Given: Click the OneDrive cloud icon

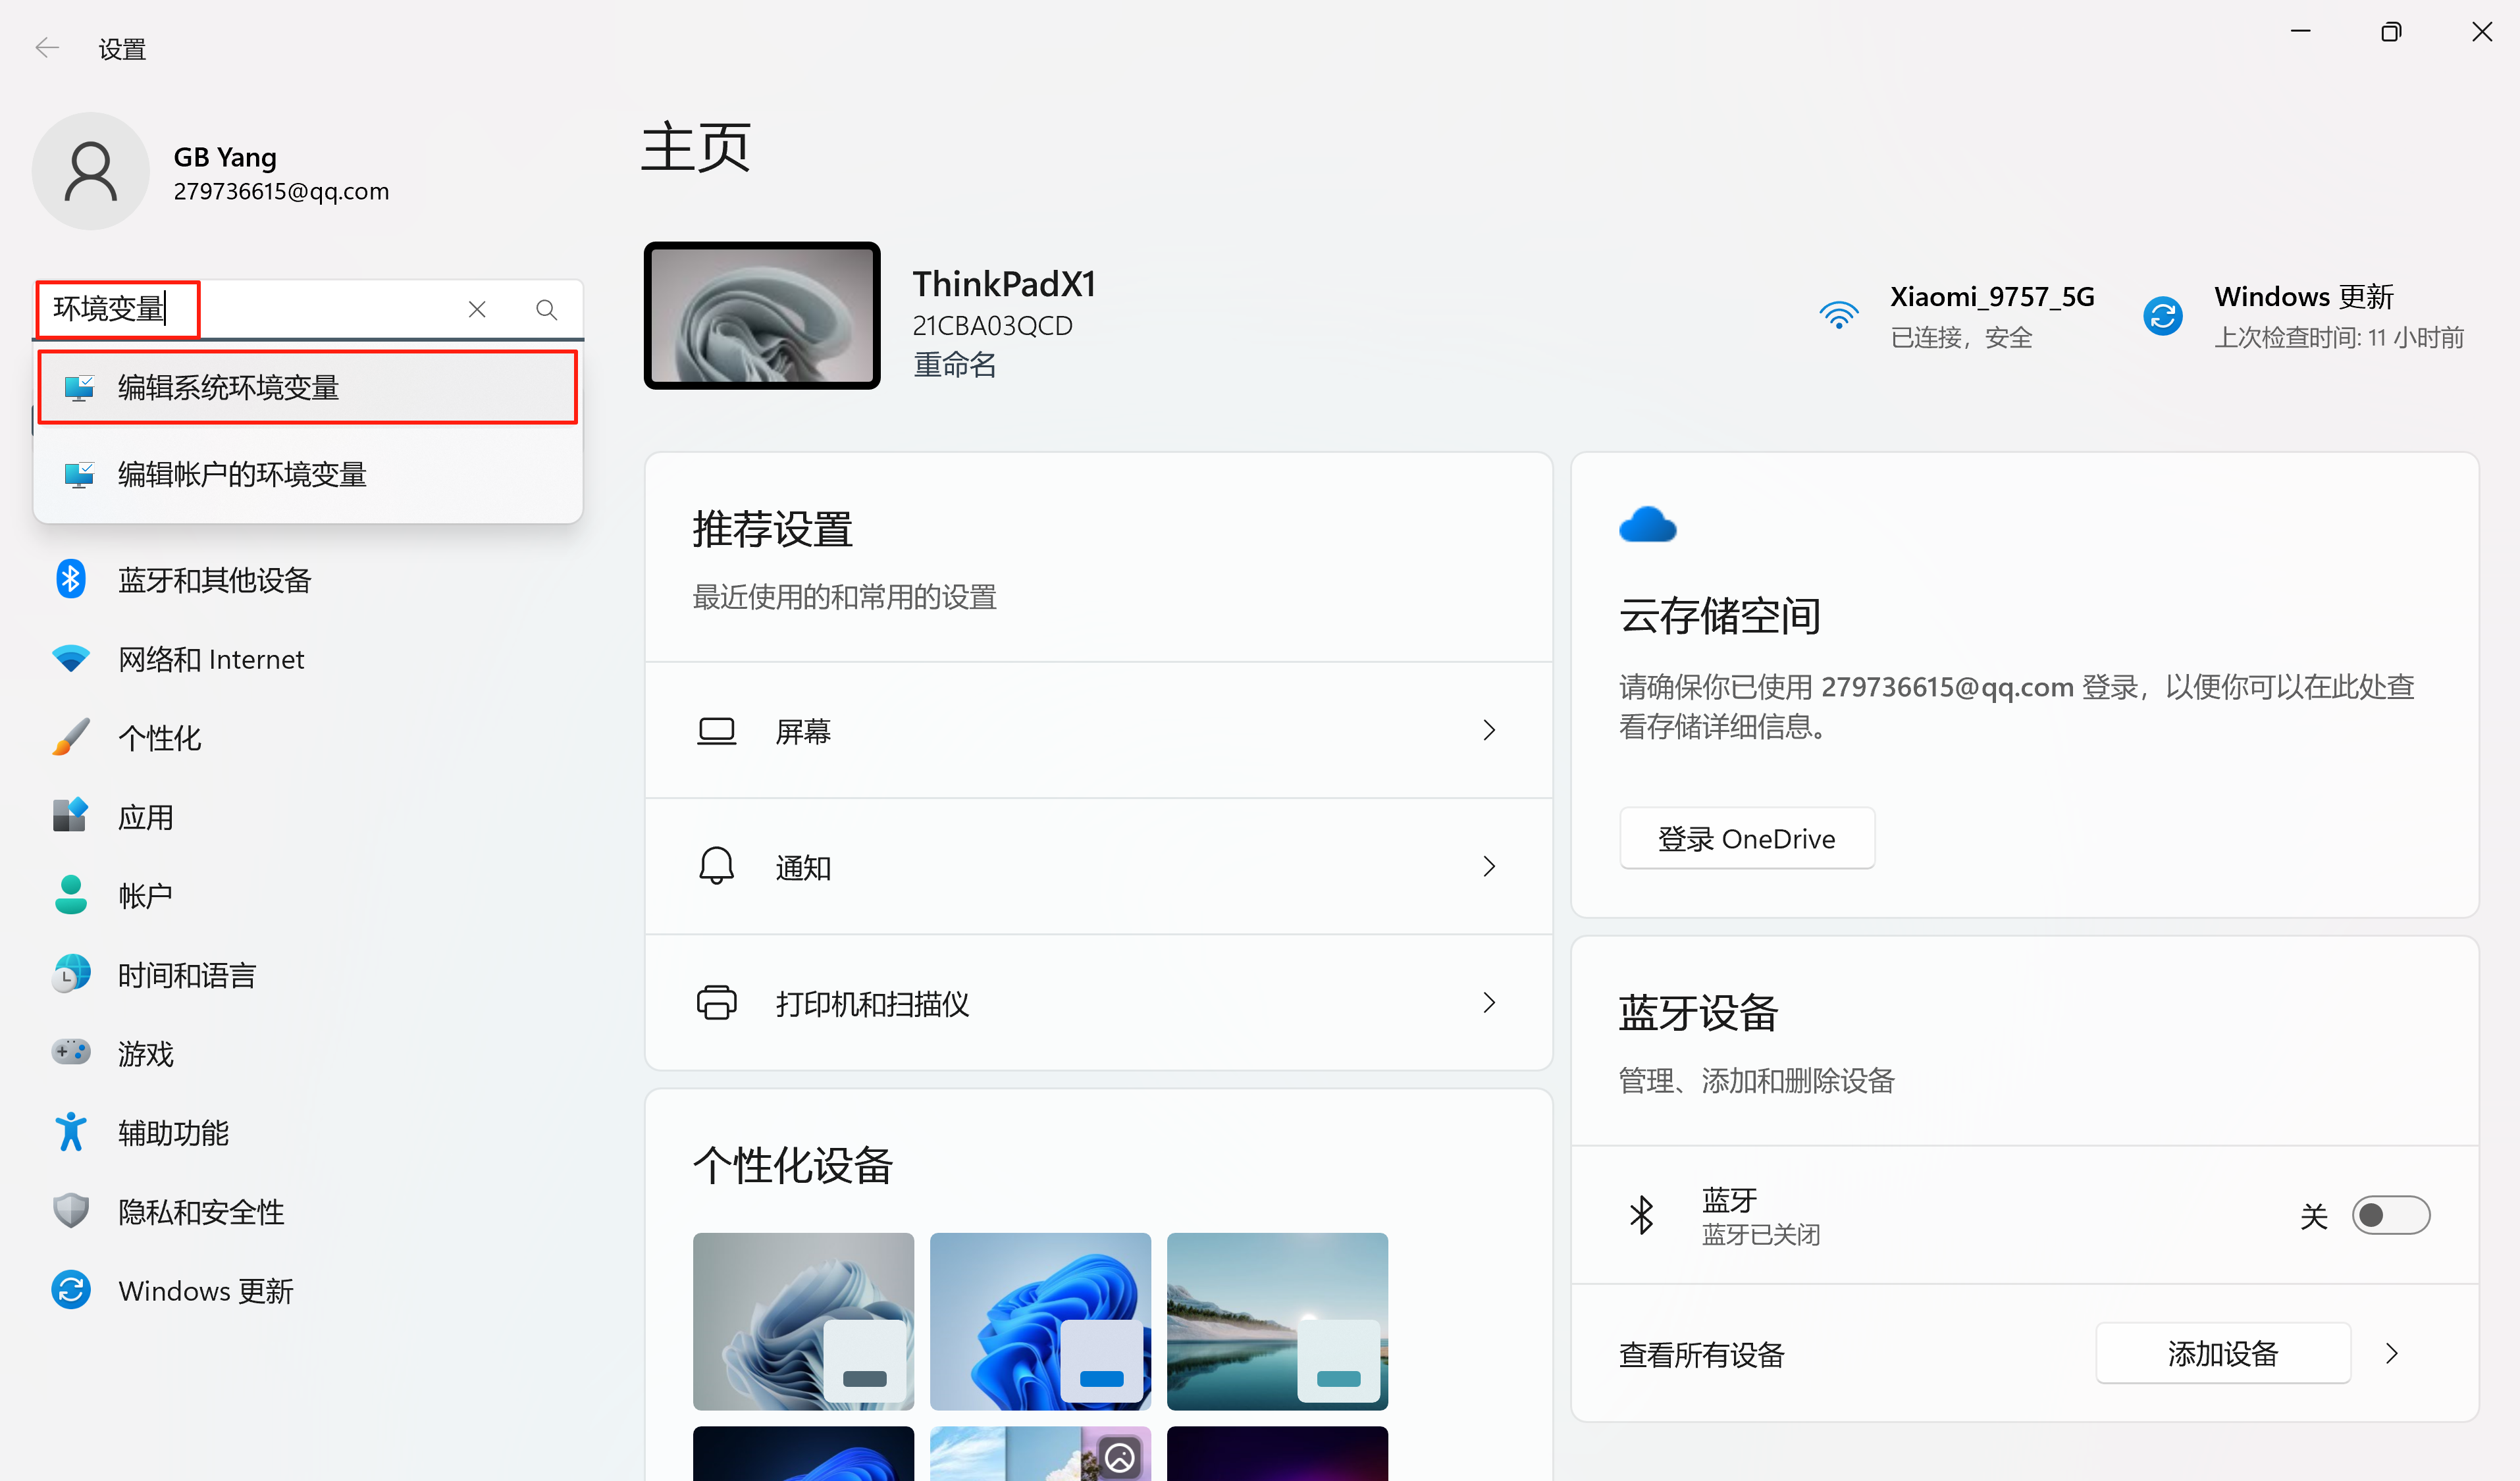Looking at the screenshot, I should pyautogui.click(x=1647, y=525).
